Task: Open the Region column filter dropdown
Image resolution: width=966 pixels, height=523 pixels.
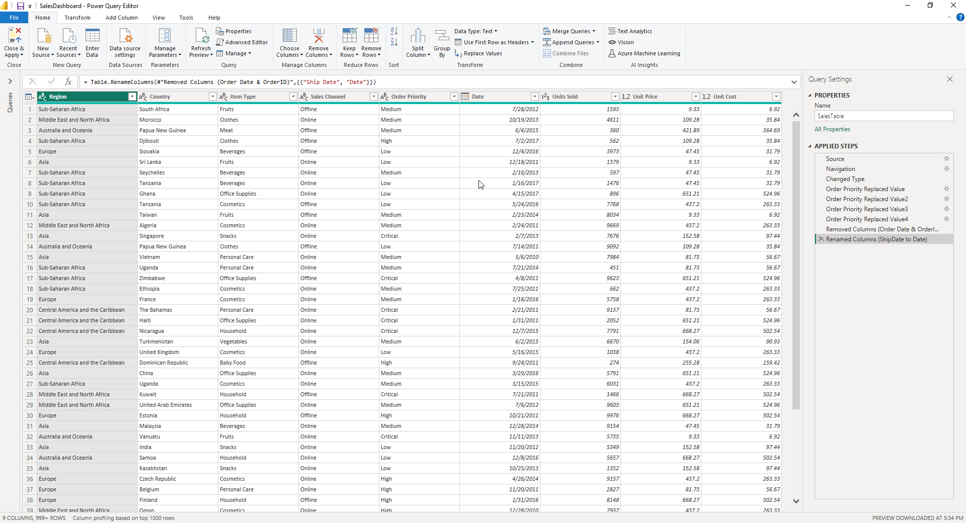Action: [132, 96]
